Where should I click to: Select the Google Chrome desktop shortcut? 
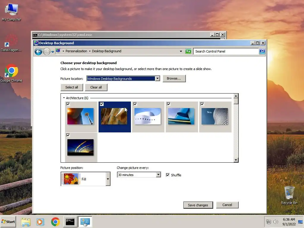(x=11, y=73)
